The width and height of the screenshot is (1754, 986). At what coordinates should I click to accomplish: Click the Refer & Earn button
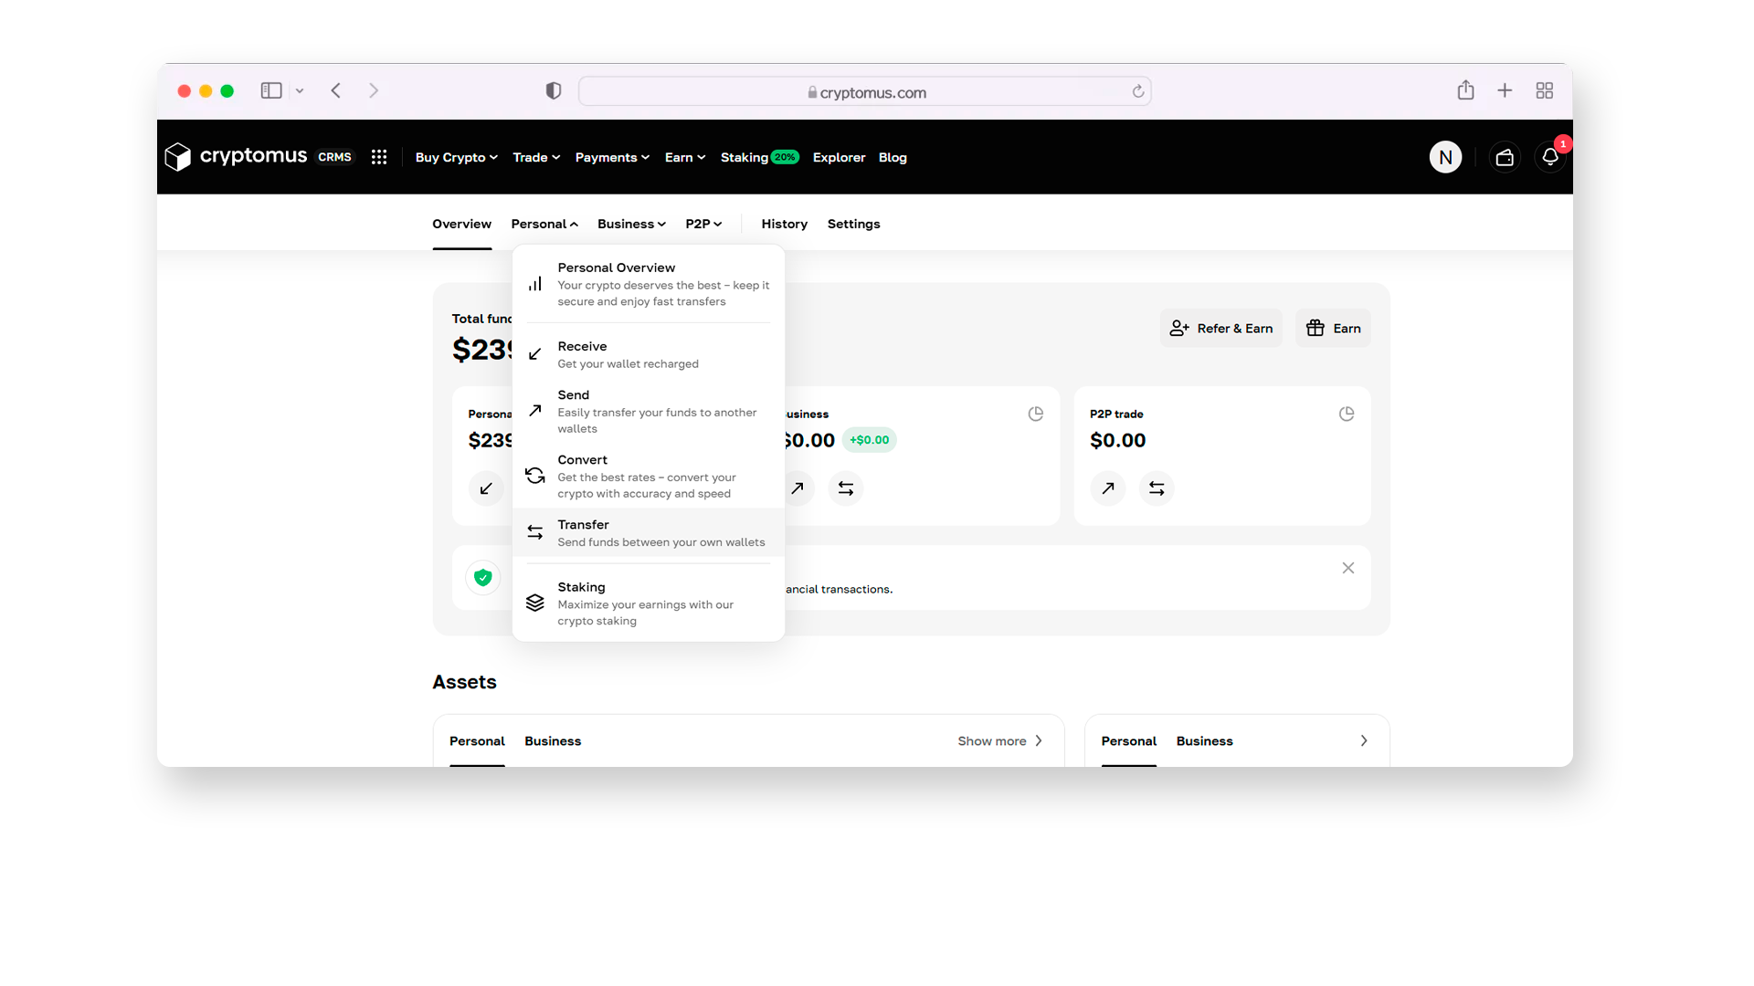(1221, 328)
